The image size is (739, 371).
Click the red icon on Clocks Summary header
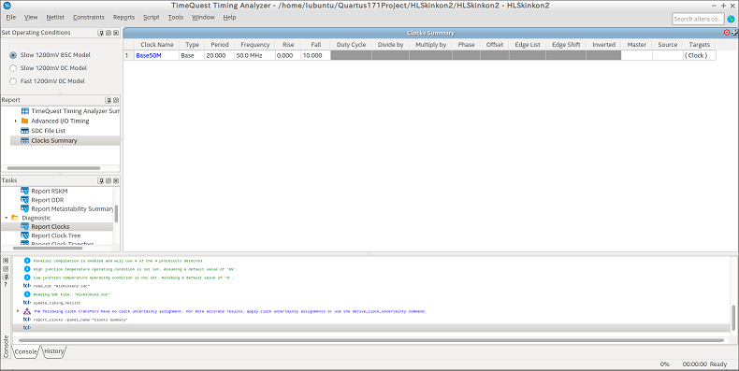pos(727,33)
